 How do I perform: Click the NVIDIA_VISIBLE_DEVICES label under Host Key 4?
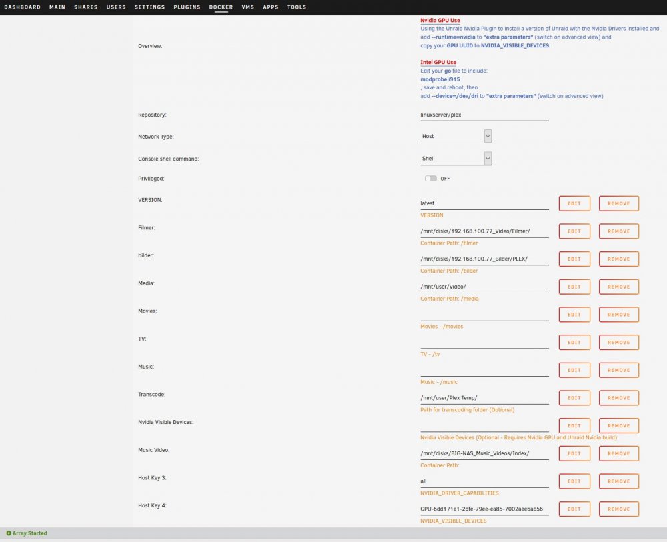point(453,521)
